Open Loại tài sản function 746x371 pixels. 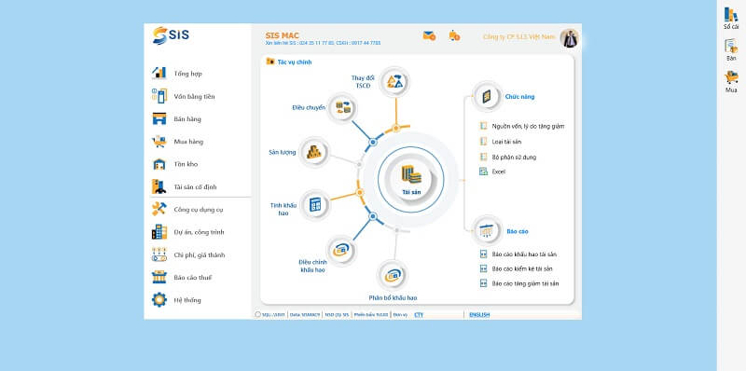(x=501, y=142)
